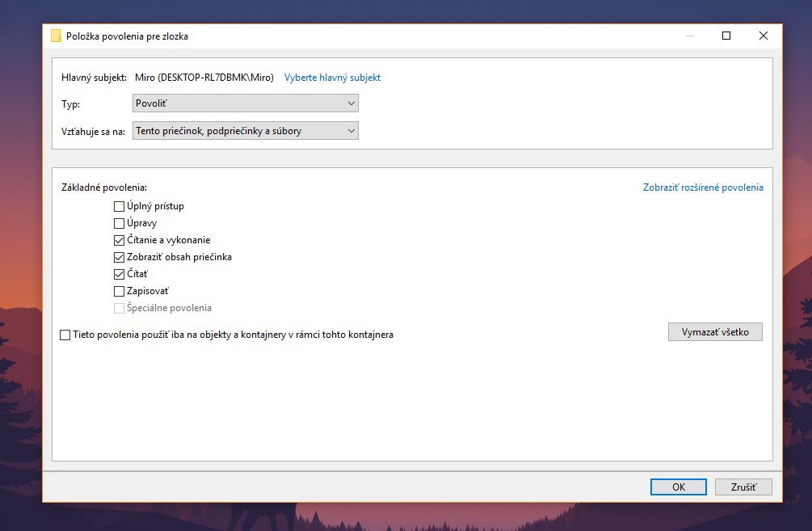Check the Úpravy permission box

pos(119,223)
